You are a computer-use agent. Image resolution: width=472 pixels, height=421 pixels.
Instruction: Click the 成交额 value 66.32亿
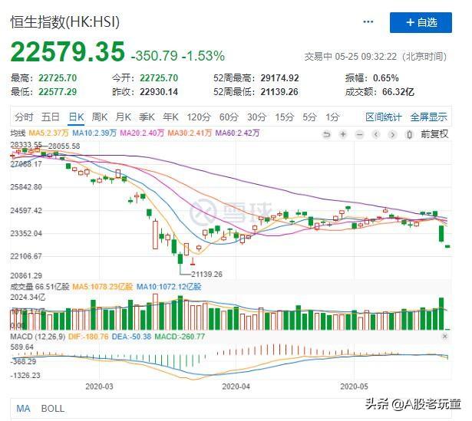(398, 92)
